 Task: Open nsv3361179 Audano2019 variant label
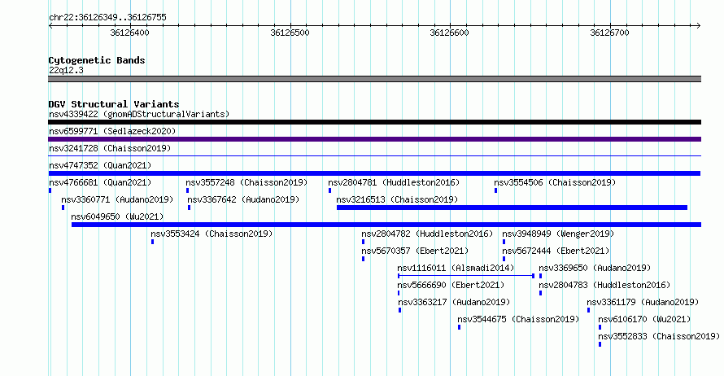[x=643, y=302]
